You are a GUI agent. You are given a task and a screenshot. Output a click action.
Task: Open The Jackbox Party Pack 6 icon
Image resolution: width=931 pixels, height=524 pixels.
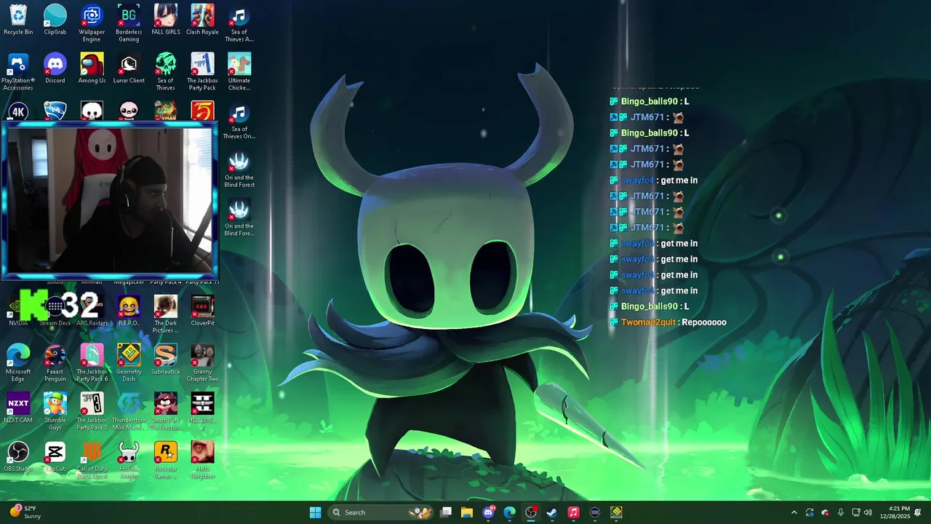point(92,362)
